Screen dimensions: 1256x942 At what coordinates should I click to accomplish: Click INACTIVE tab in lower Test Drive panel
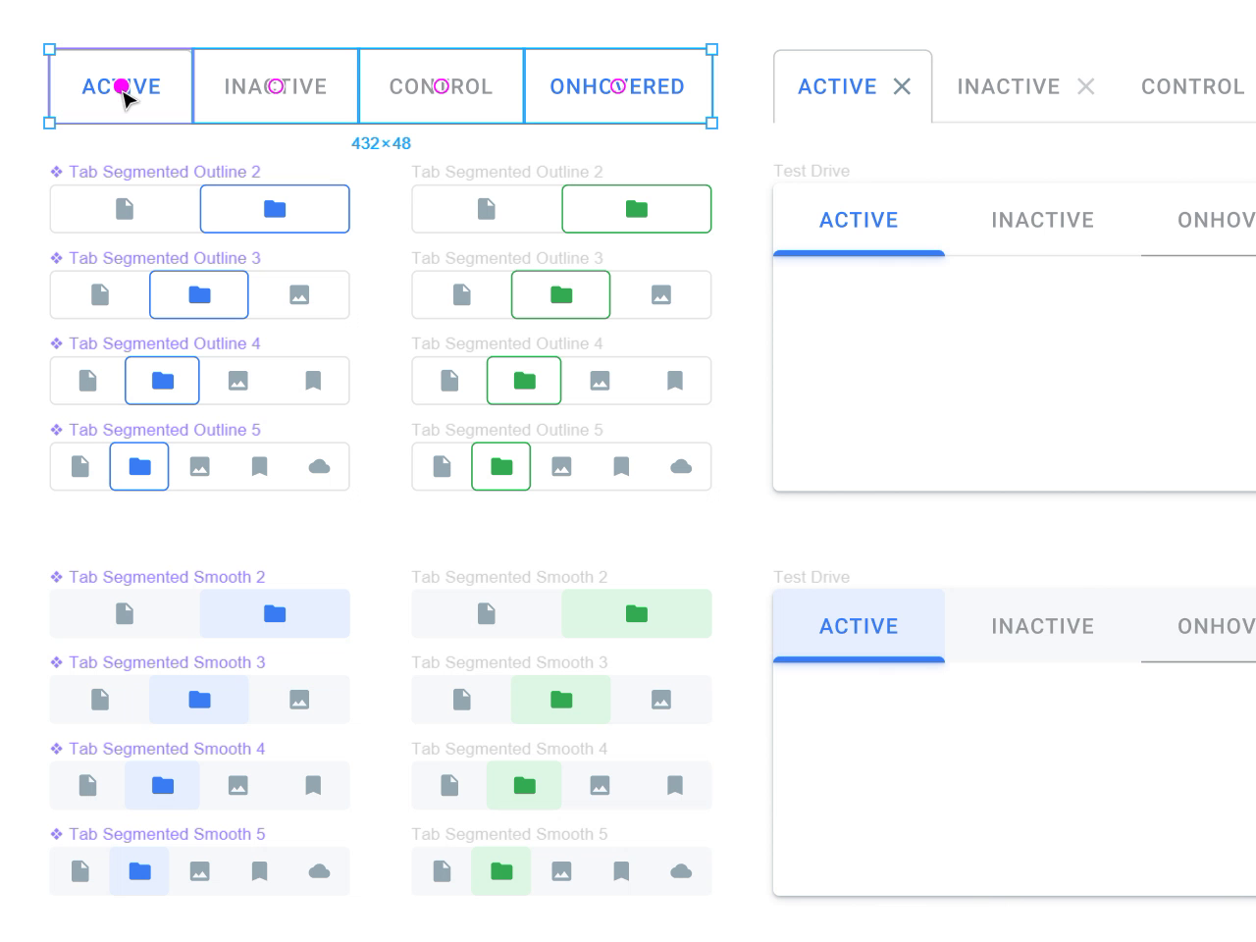pyautogui.click(x=1042, y=626)
